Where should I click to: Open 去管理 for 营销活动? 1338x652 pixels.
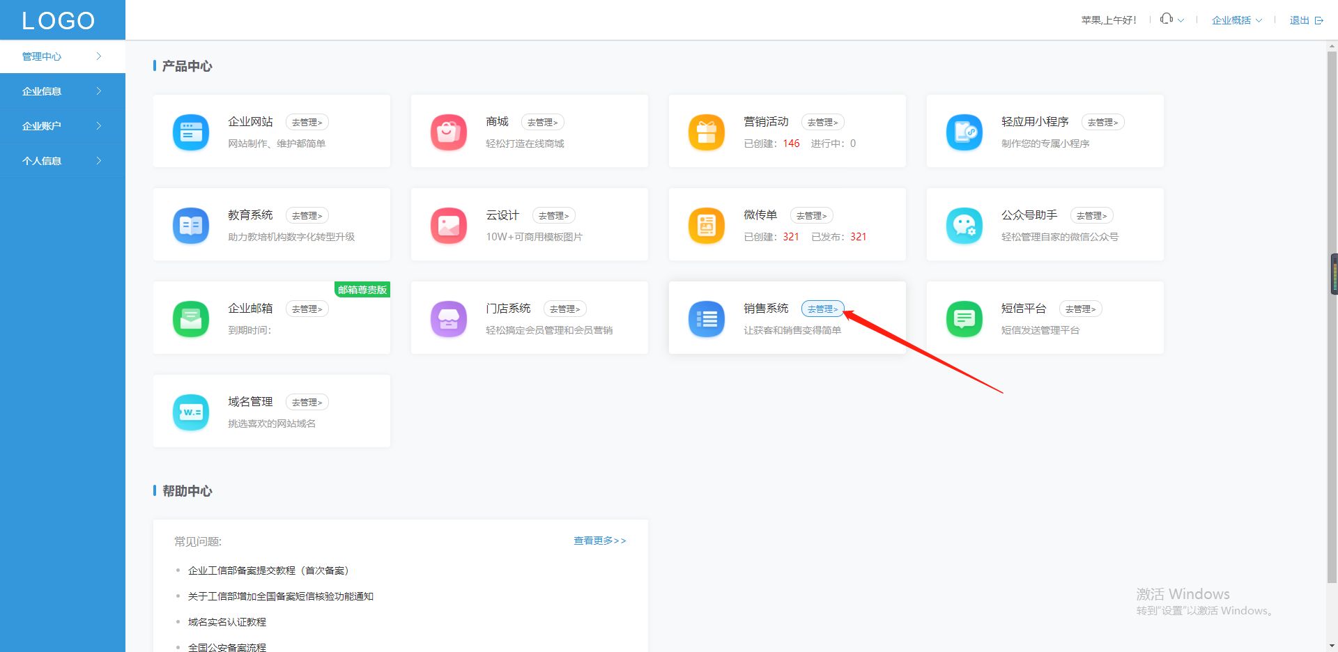tap(823, 122)
